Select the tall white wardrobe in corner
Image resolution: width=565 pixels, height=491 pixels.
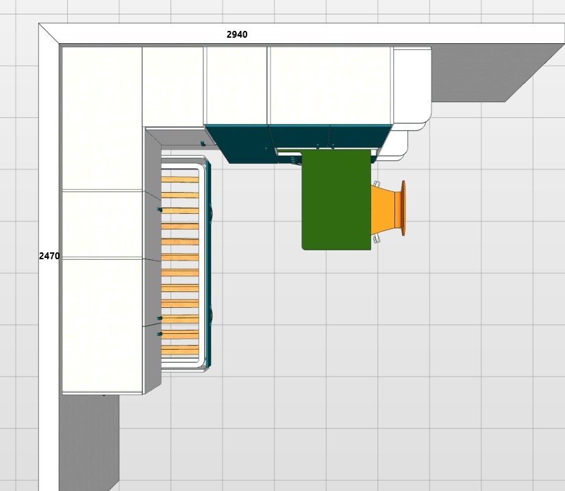(102, 119)
